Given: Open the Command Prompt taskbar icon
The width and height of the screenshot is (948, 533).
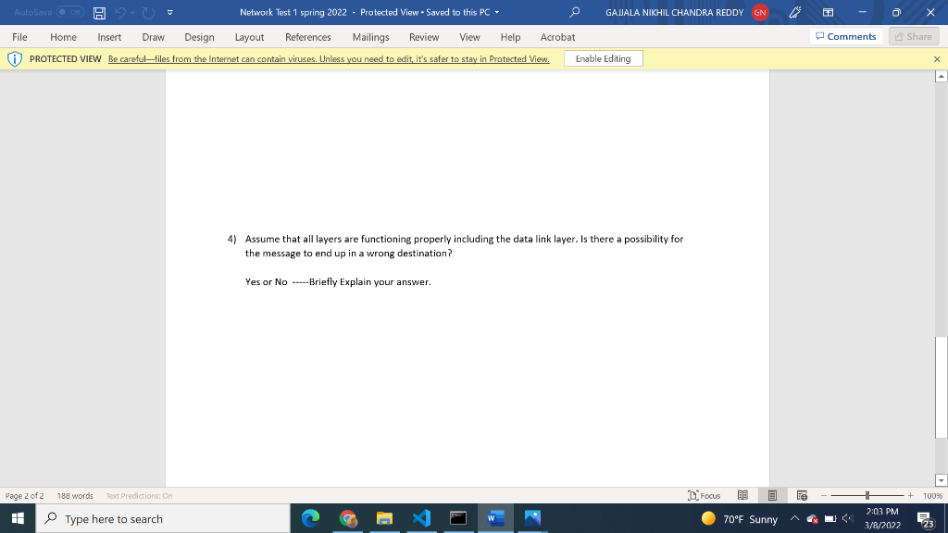Looking at the screenshot, I should pyautogui.click(x=458, y=518).
